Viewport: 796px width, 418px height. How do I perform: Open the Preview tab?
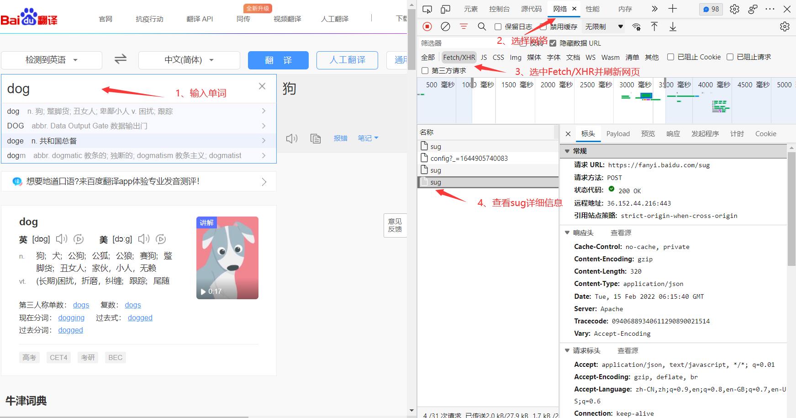(x=648, y=134)
